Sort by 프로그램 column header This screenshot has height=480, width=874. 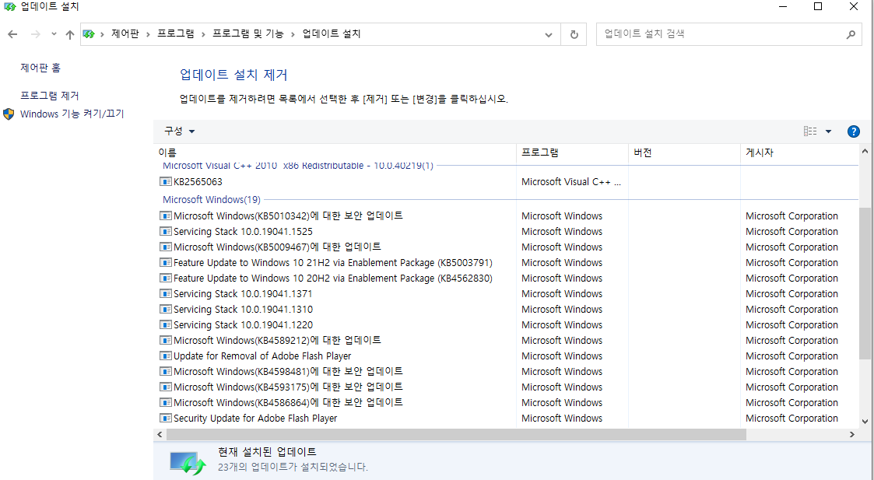click(x=573, y=152)
